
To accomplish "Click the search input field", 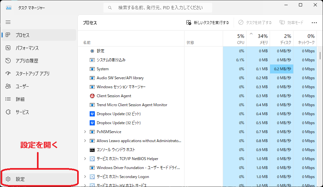I will [x=157, y=7].
